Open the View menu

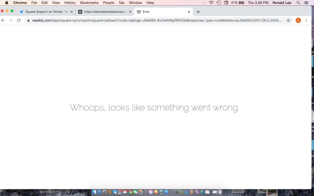coord(56,3)
